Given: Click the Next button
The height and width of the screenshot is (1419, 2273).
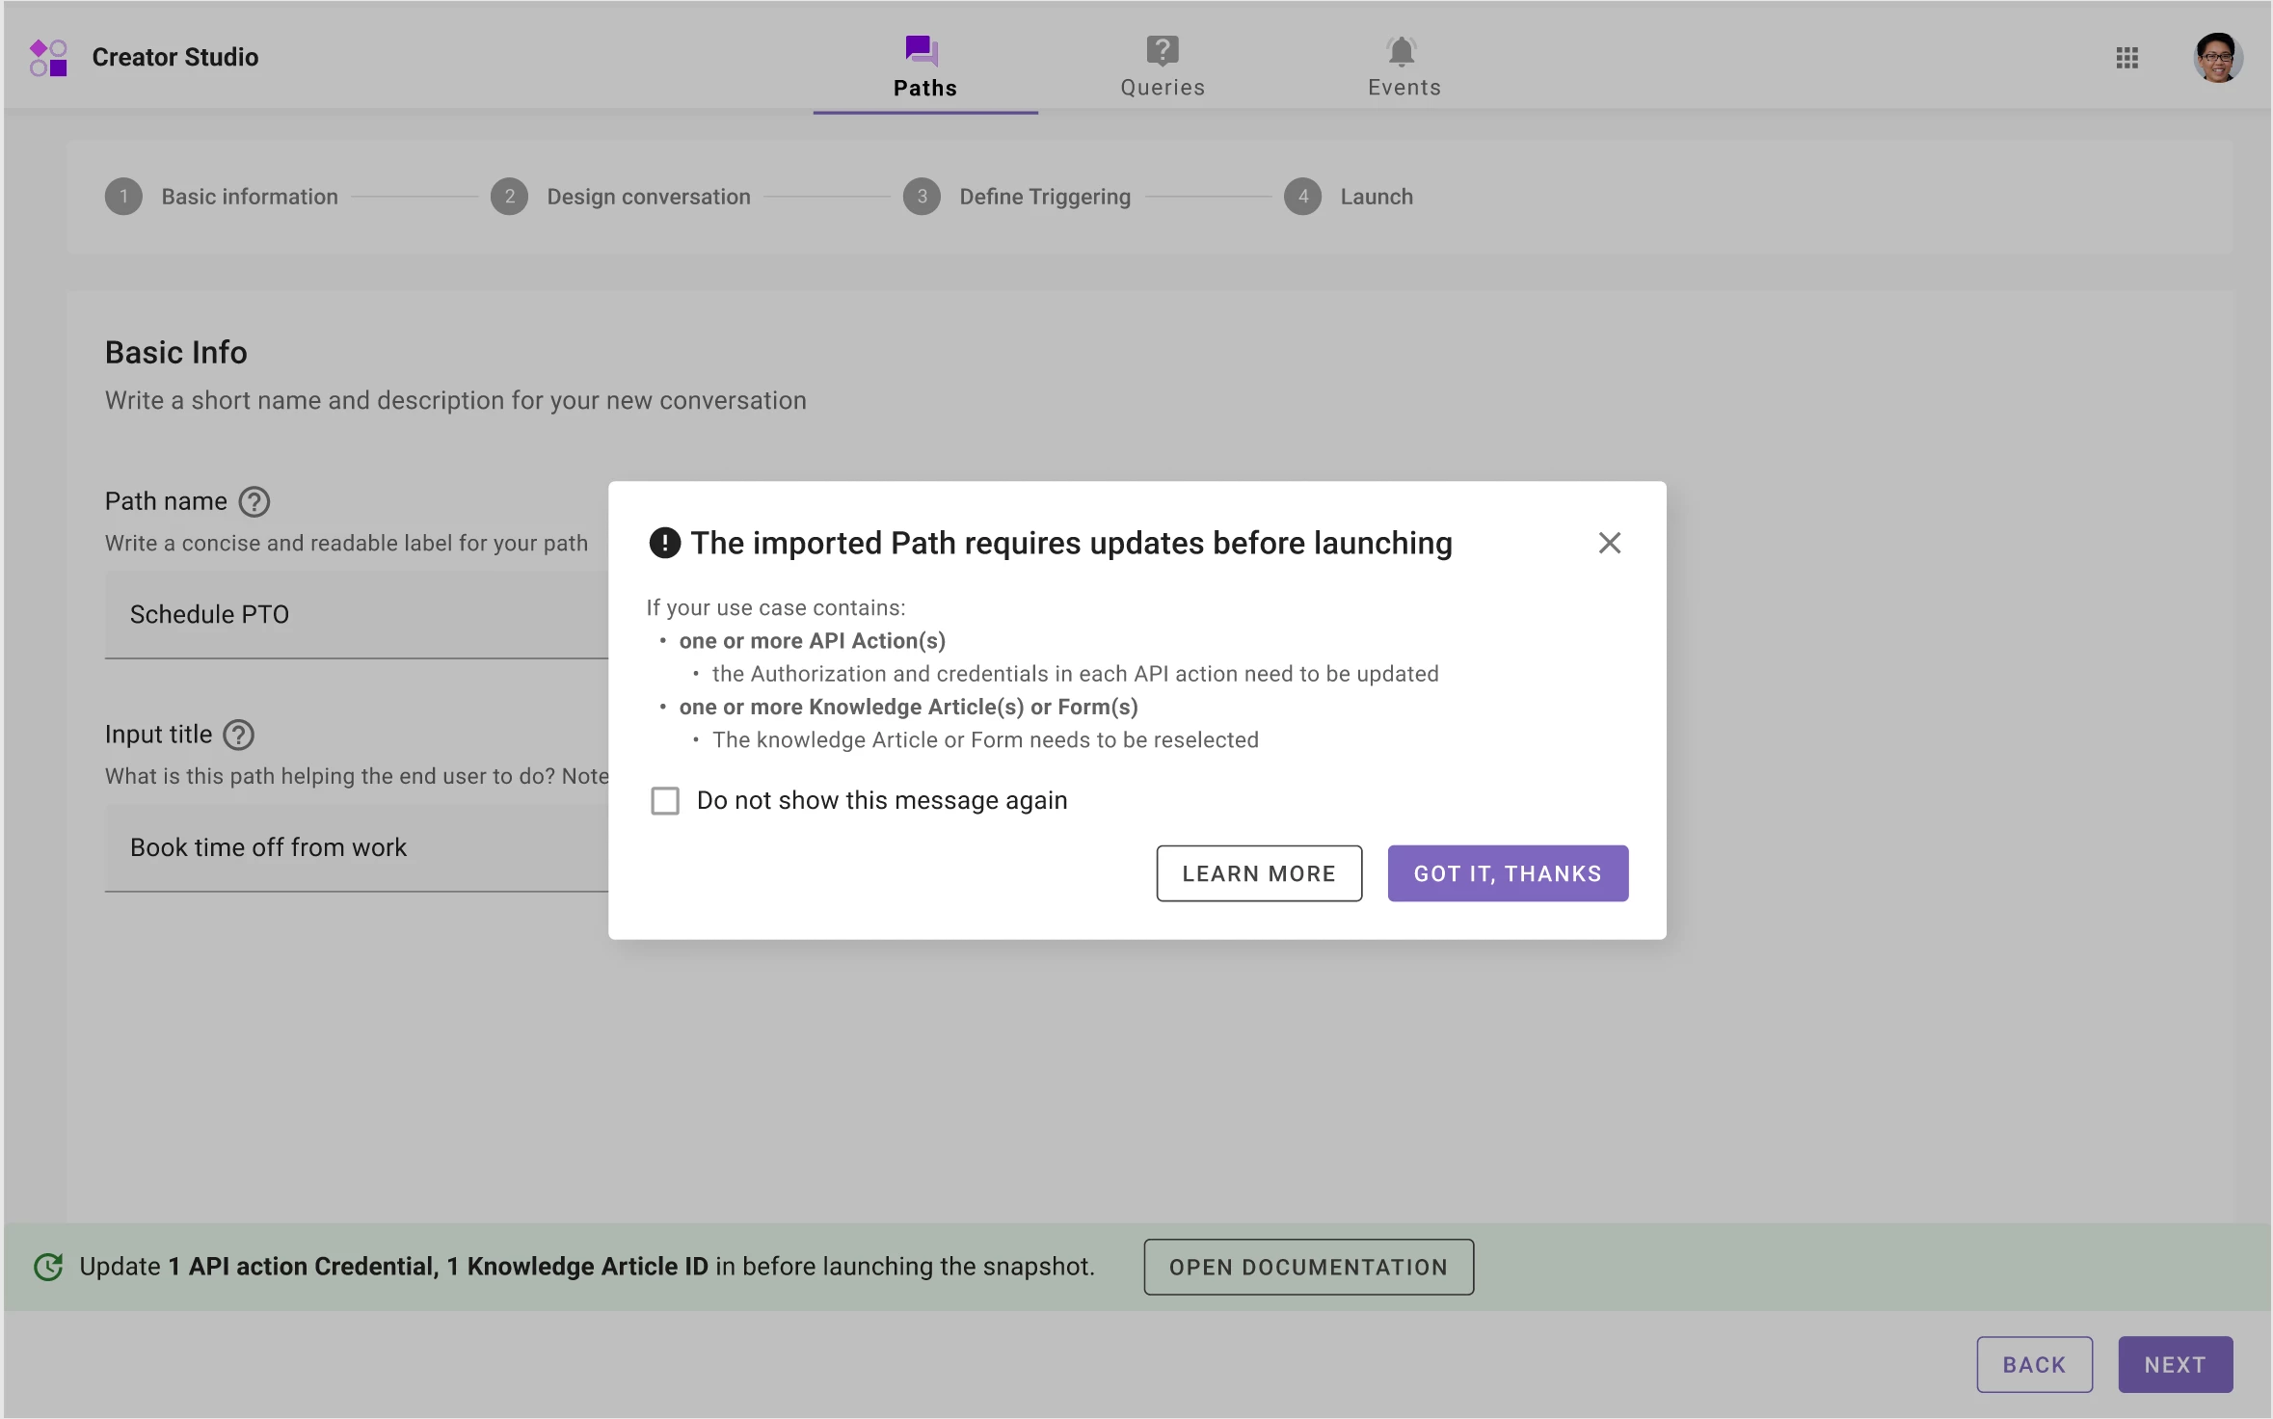Looking at the screenshot, I should click(2175, 1364).
